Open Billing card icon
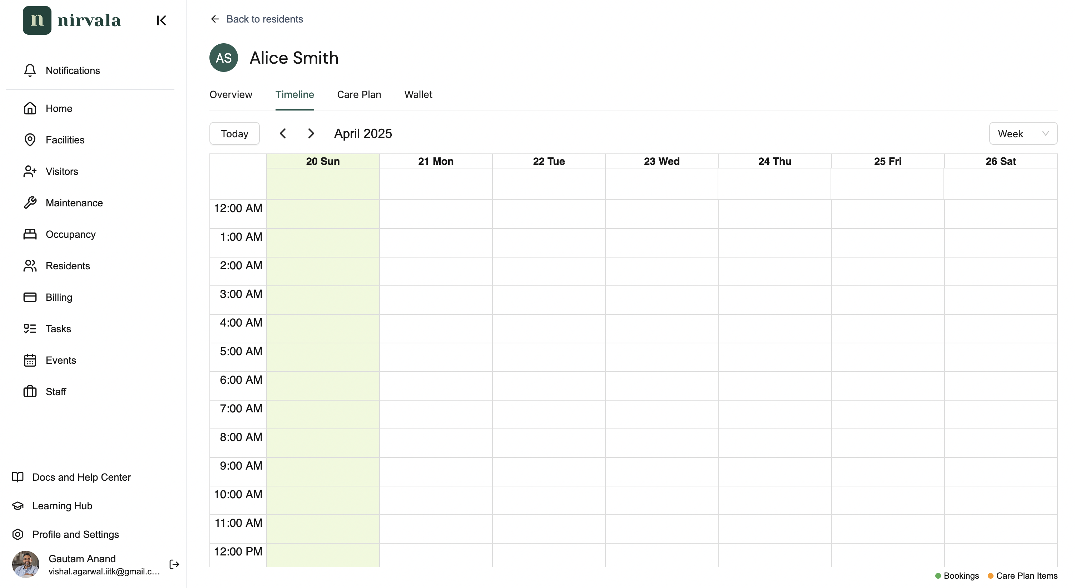This screenshot has height=588, width=1075. tap(30, 297)
